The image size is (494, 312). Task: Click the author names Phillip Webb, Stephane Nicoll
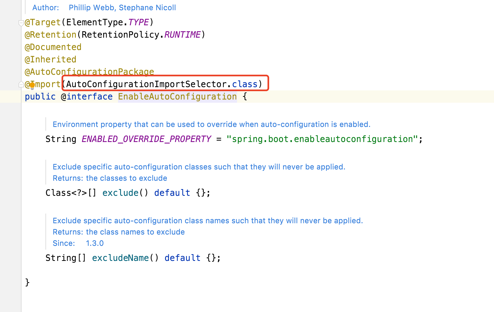pyautogui.click(x=122, y=8)
